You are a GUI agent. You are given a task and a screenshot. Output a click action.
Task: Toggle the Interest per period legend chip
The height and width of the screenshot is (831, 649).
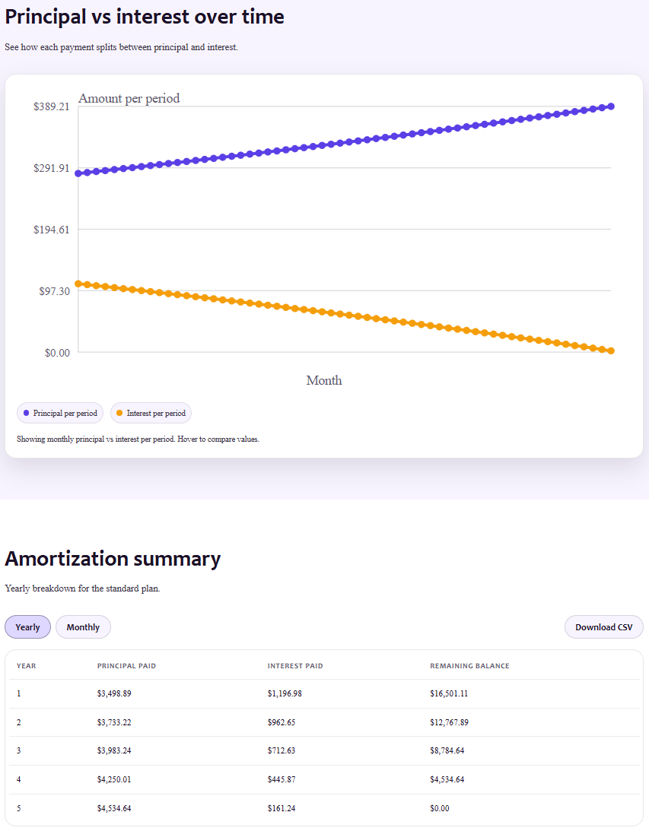tap(151, 413)
